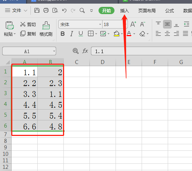Expand the font color dropdown arrow

[134, 34]
